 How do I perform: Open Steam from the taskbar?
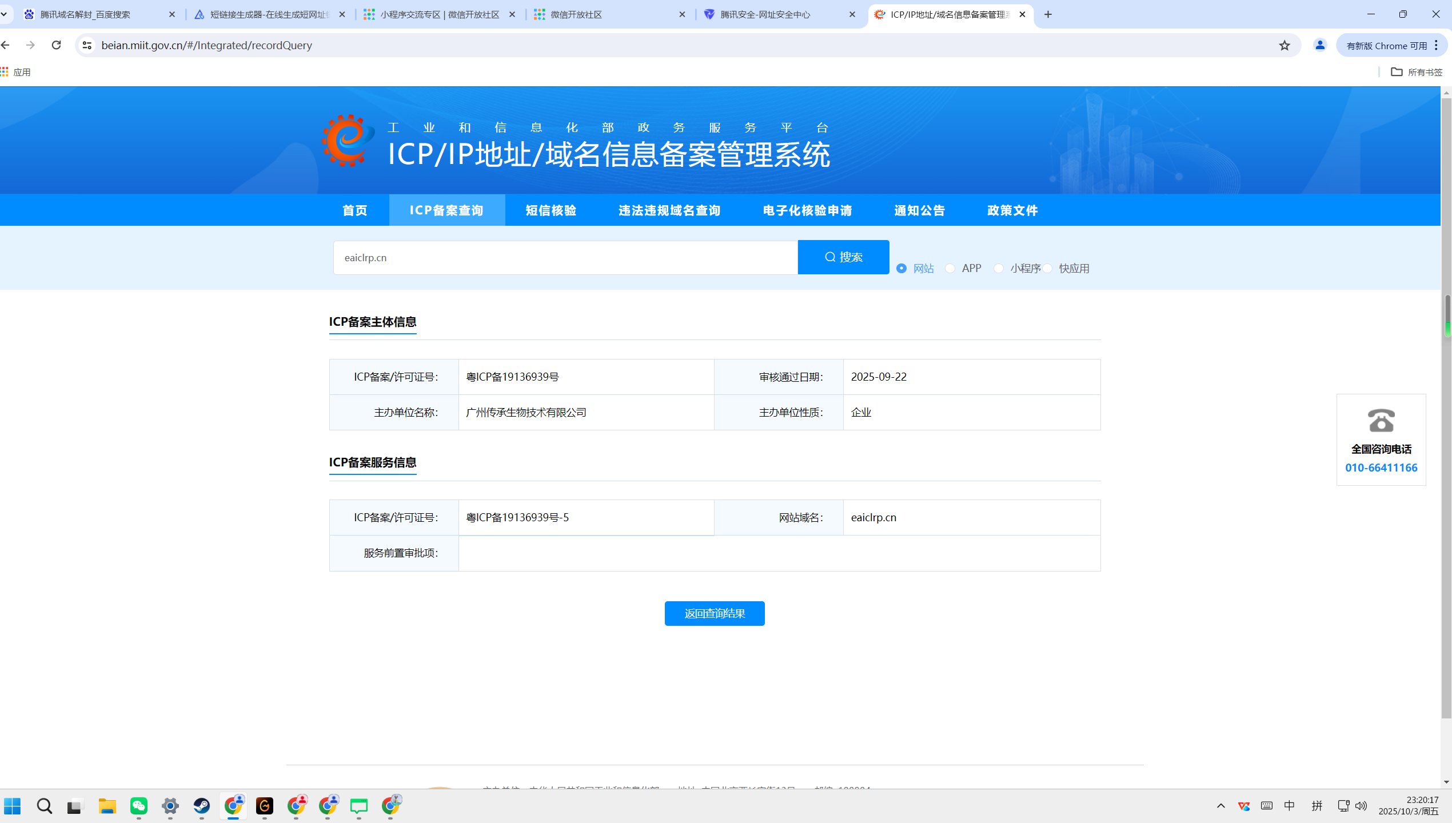(202, 806)
